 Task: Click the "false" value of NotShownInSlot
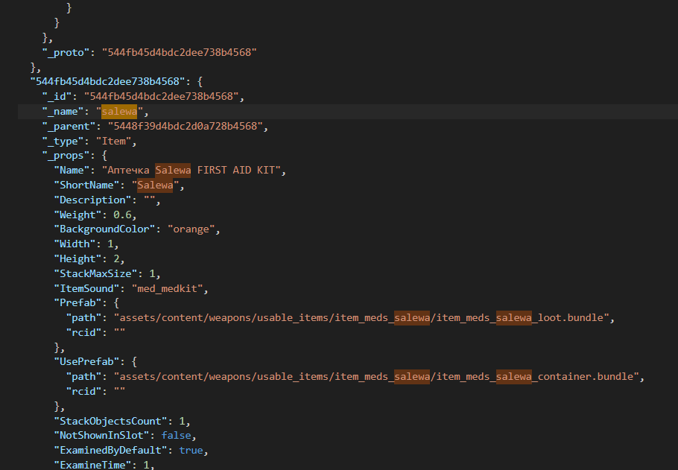coord(176,436)
